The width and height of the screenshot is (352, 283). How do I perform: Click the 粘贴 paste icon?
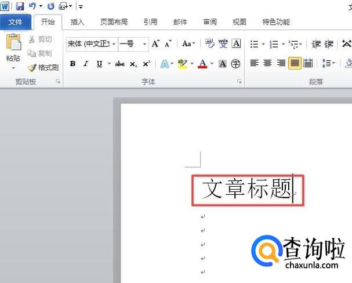(13, 42)
